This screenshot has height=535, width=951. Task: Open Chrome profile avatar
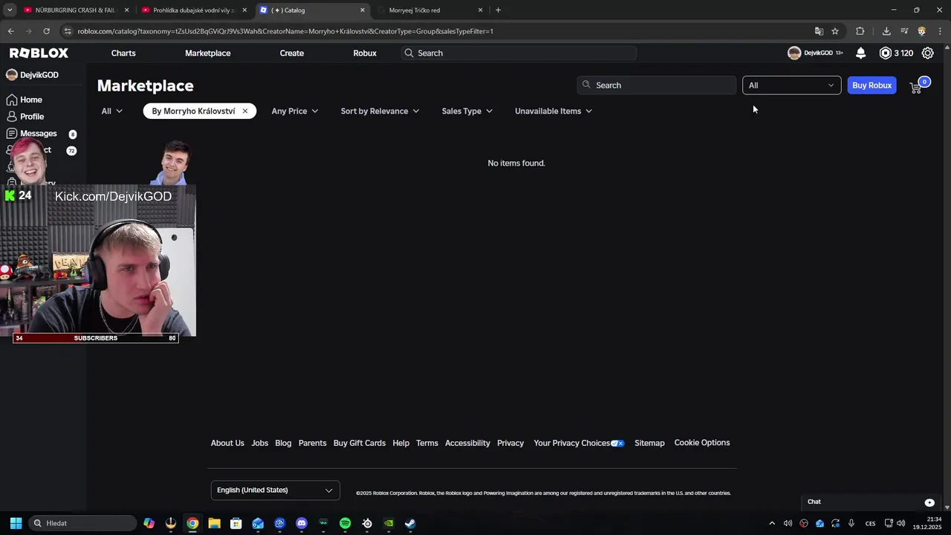(x=922, y=31)
